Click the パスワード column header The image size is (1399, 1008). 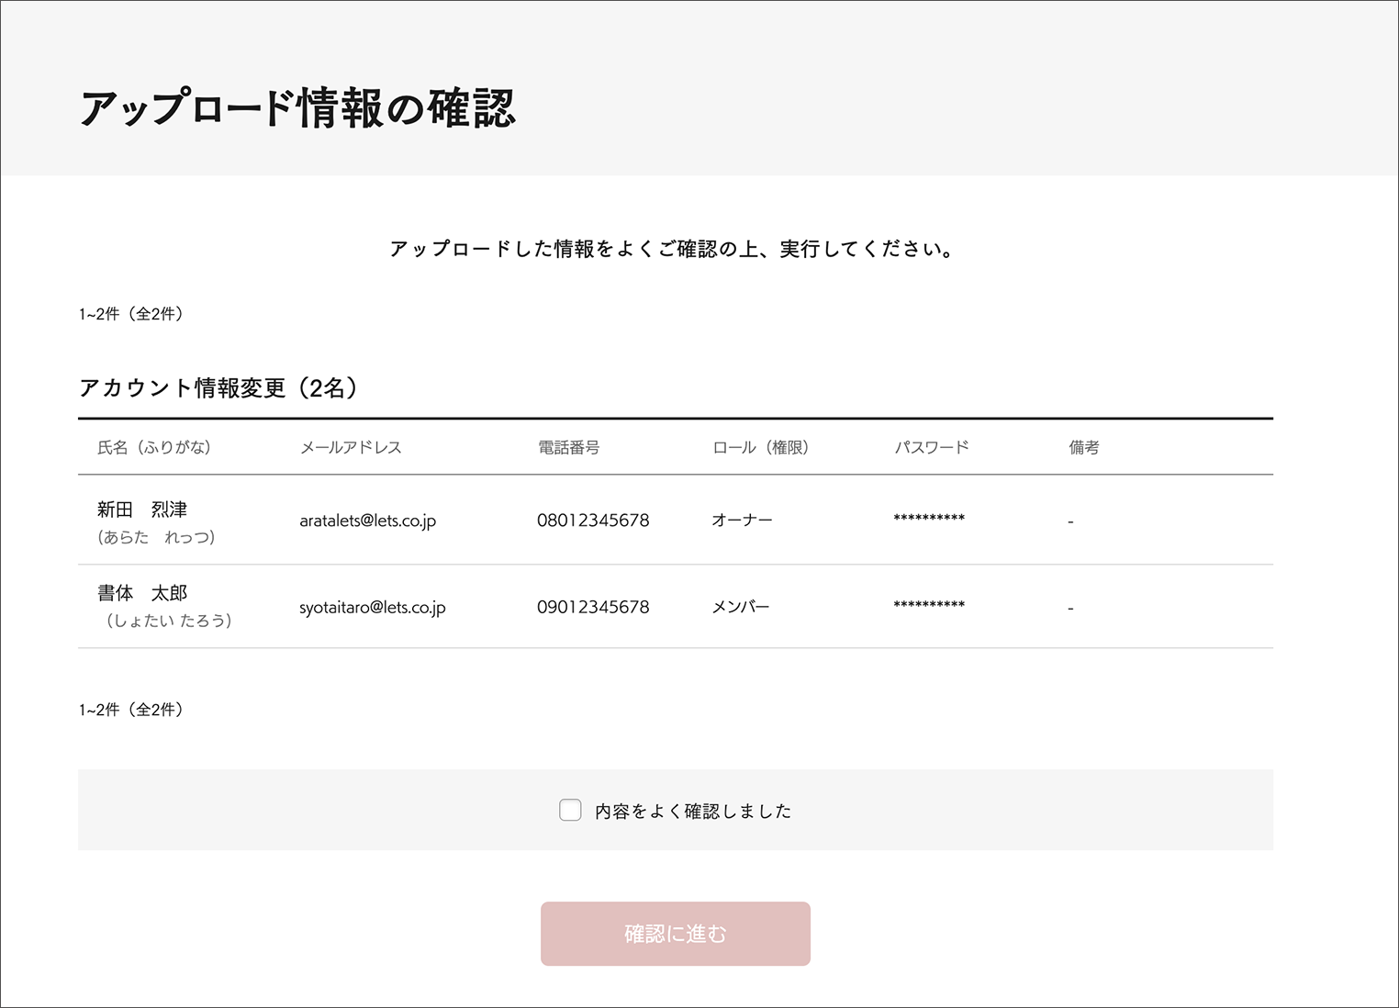point(932,448)
